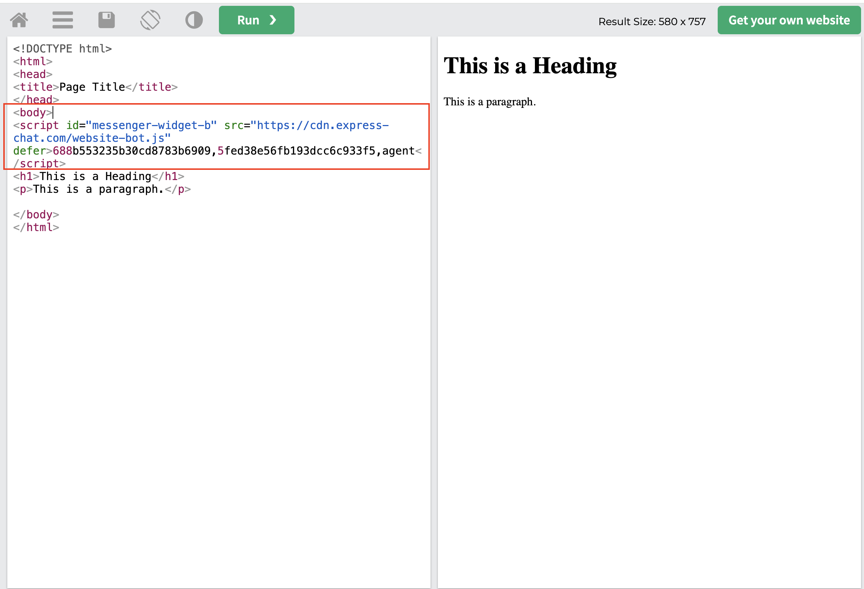Click "This is a paragraph." in result pane

pos(489,102)
